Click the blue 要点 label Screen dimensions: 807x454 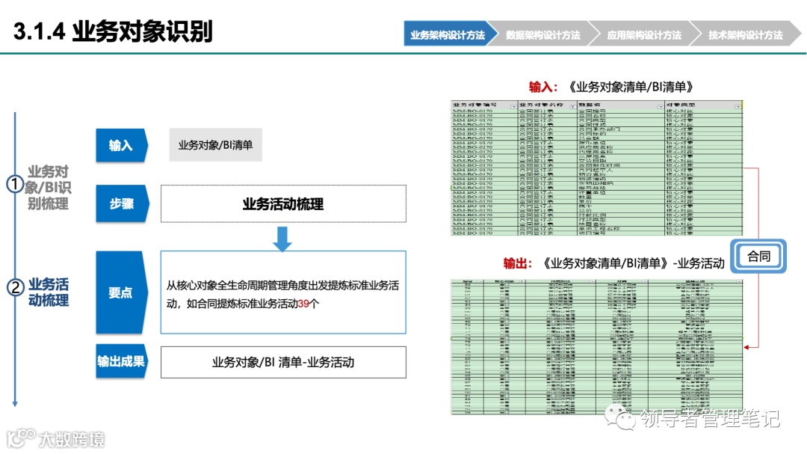[122, 292]
